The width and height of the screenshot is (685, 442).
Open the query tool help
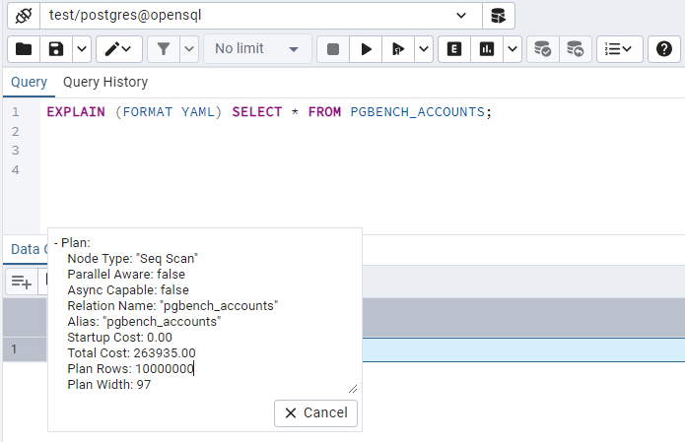(664, 48)
